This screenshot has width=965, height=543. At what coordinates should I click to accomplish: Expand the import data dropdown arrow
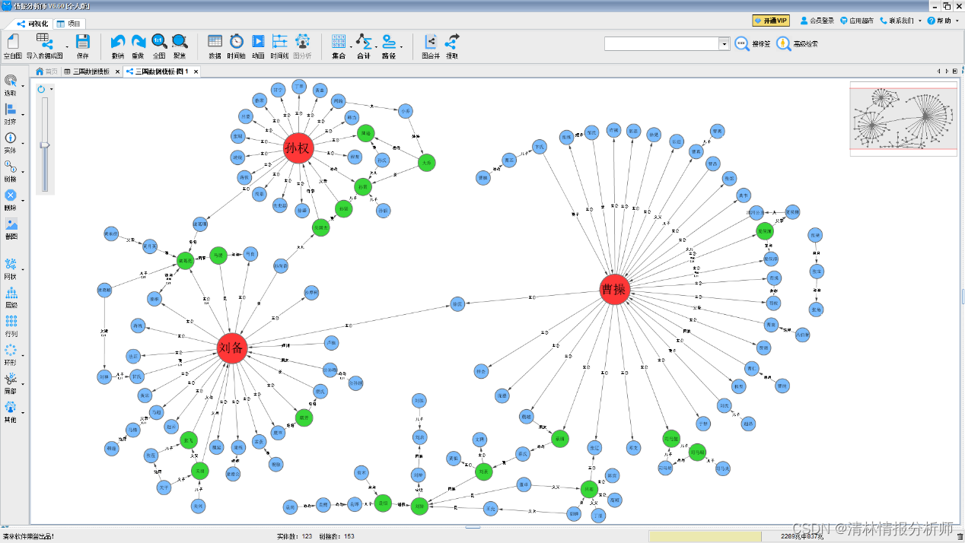pyautogui.click(x=67, y=46)
